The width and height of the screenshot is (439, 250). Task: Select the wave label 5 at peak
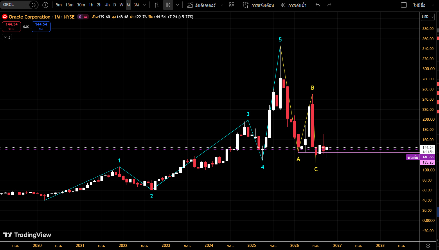point(280,39)
